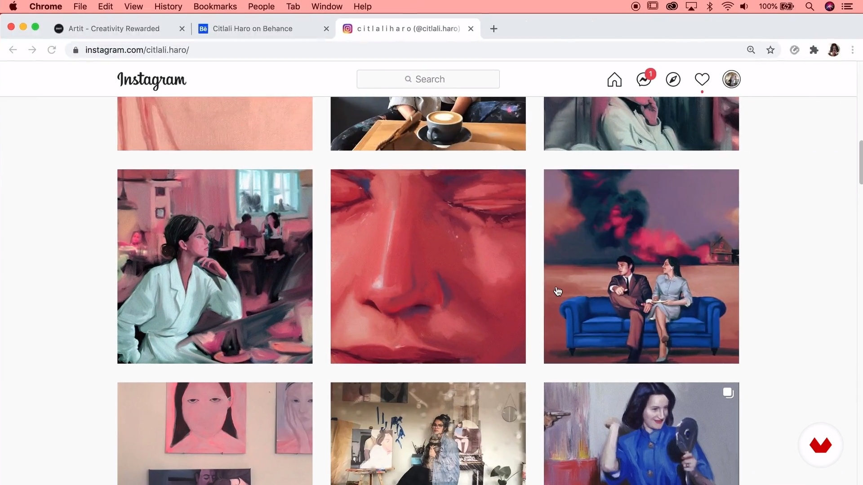Open Spotlight search in menu bar
The height and width of the screenshot is (485, 863).
(810, 6)
